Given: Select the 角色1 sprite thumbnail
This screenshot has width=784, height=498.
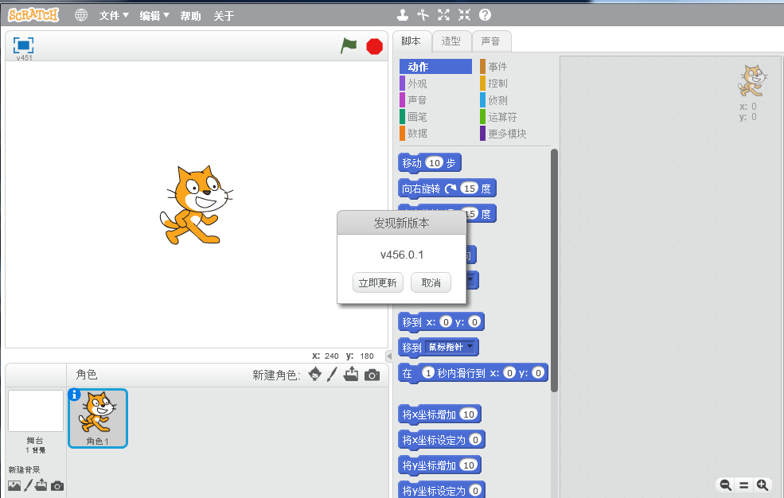Looking at the screenshot, I should (x=98, y=418).
